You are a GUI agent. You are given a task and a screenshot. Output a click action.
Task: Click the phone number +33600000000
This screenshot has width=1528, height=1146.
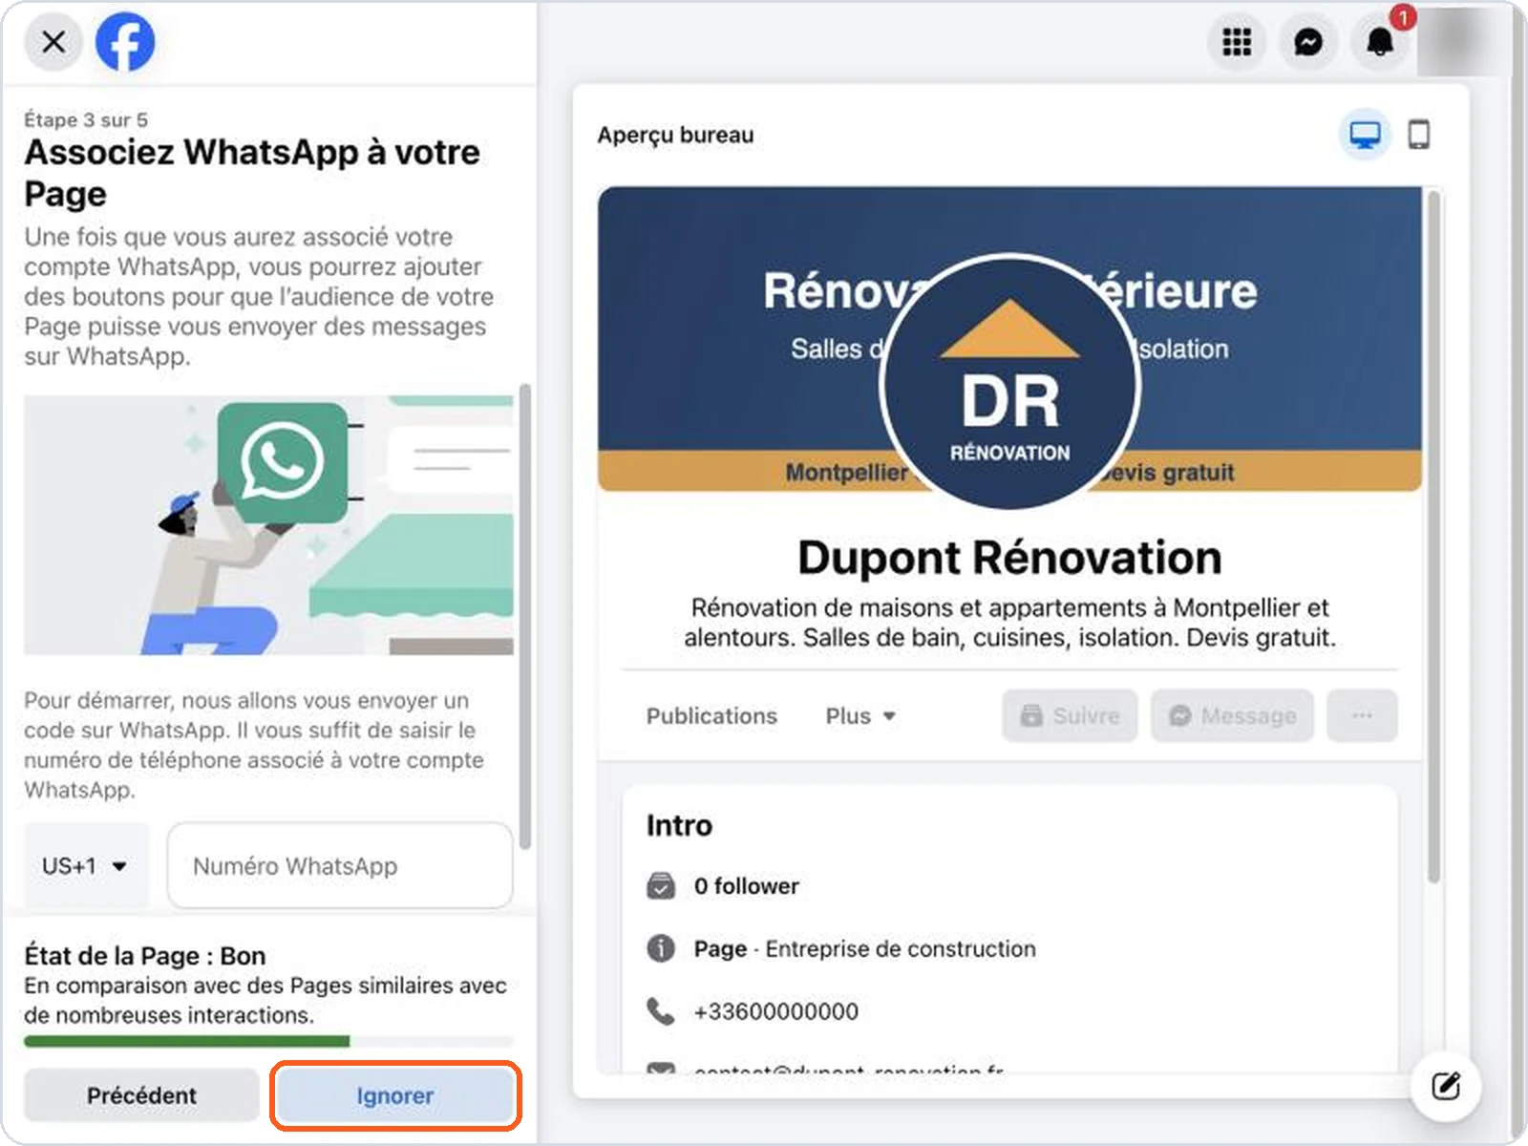pos(776,1011)
